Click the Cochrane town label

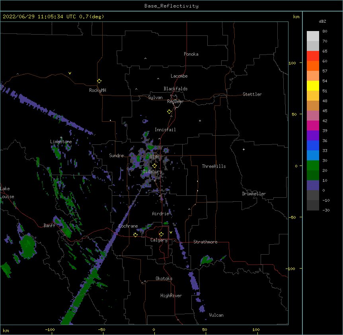[128, 226]
